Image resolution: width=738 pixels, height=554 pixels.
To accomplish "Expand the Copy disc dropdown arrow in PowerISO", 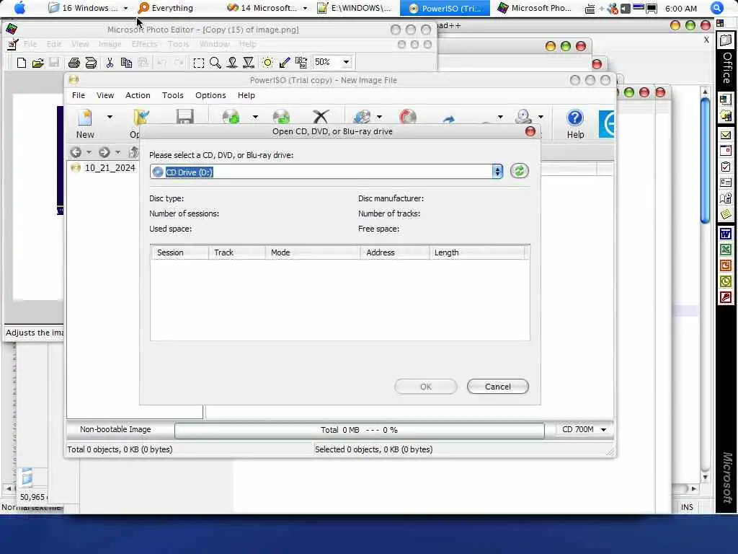I will [379, 116].
